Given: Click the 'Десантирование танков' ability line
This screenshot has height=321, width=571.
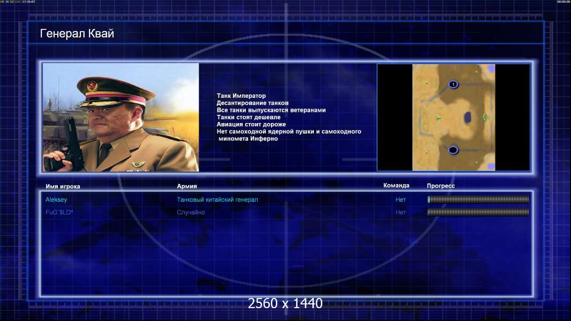Looking at the screenshot, I should tap(252, 103).
